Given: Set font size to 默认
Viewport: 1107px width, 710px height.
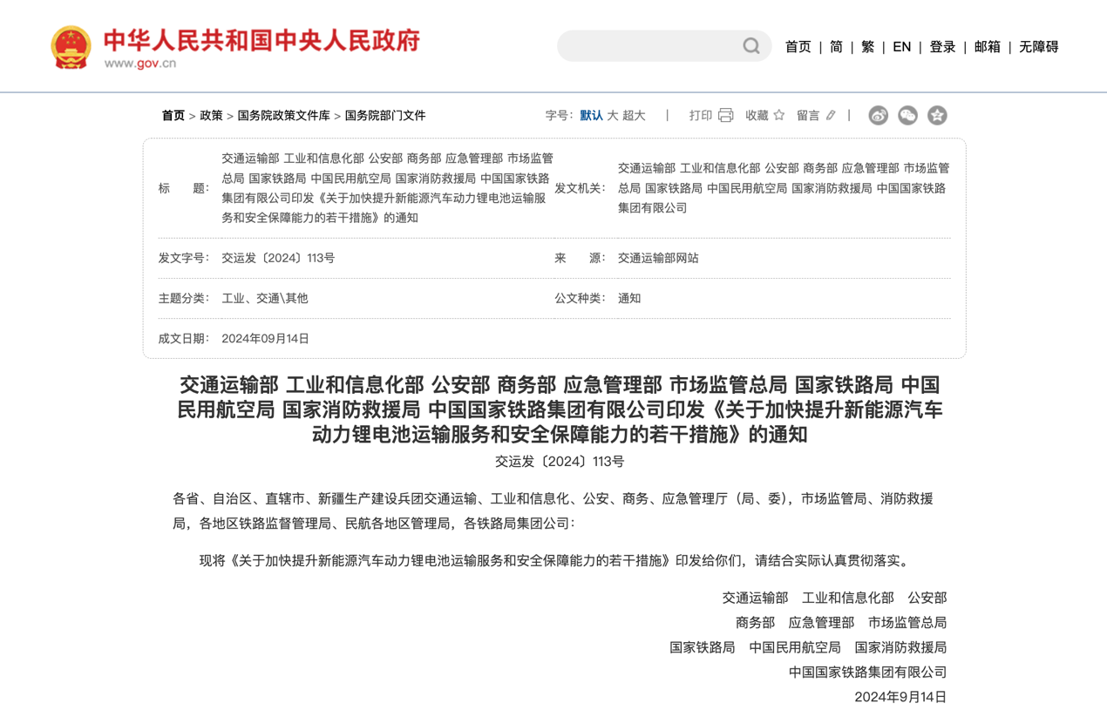Looking at the screenshot, I should tap(591, 115).
